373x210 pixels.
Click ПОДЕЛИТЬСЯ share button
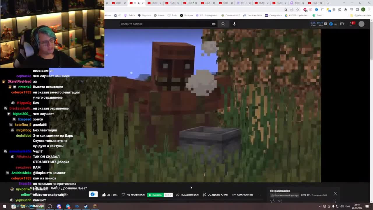pyautogui.click(x=187, y=195)
